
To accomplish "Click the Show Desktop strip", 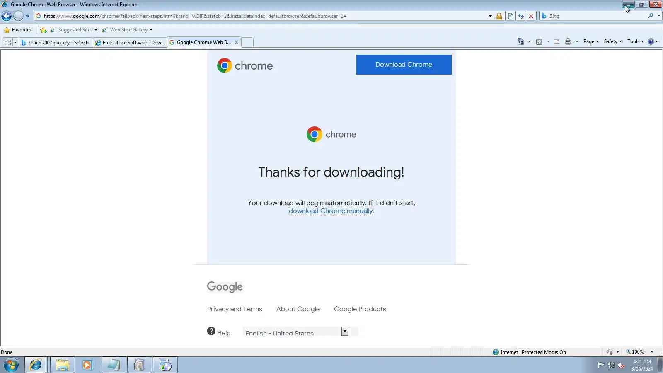I will tap(660, 365).
